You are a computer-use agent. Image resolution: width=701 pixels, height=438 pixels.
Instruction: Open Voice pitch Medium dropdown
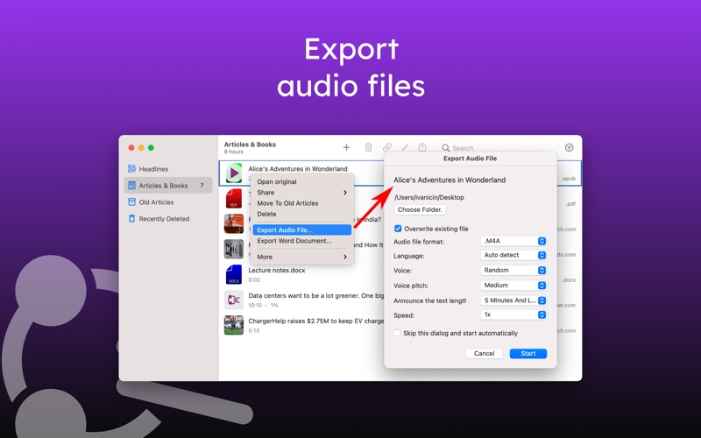tap(513, 286)
